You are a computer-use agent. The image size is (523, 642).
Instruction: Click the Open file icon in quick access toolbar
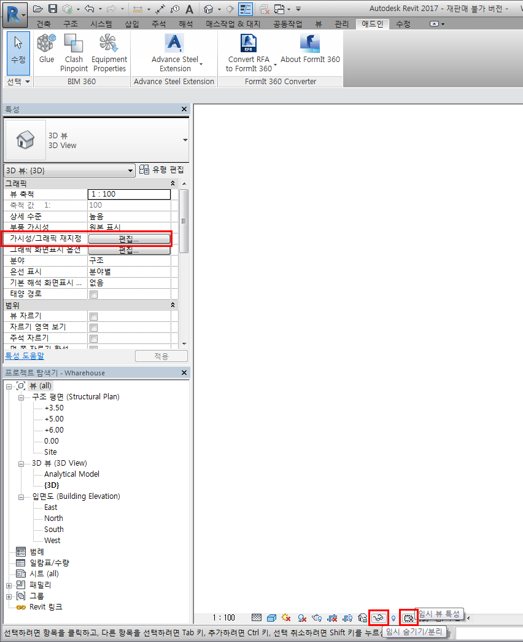(37, 9)
